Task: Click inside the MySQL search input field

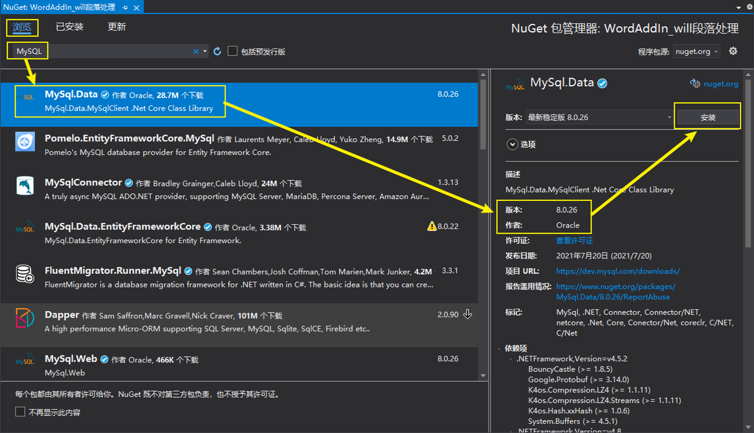Action: (98, 51)
